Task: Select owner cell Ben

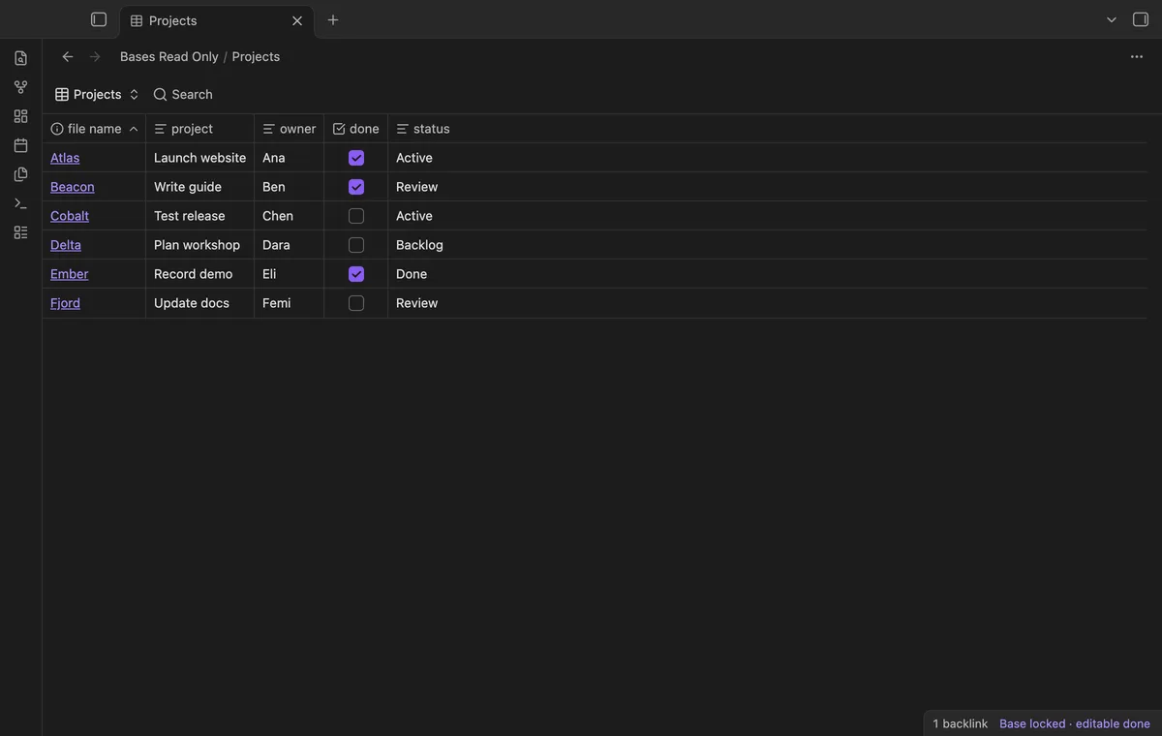Action: click(x=289, y=187)
